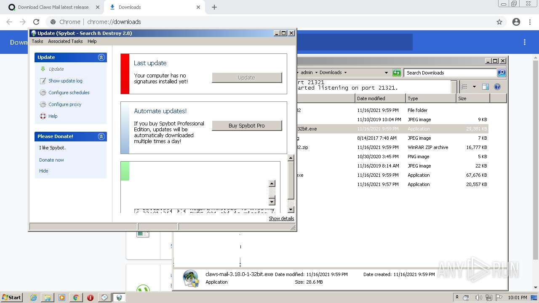This screenshot has height=303, width=539.
Task: Open the Windows Start menu
Action: point(12,297)
